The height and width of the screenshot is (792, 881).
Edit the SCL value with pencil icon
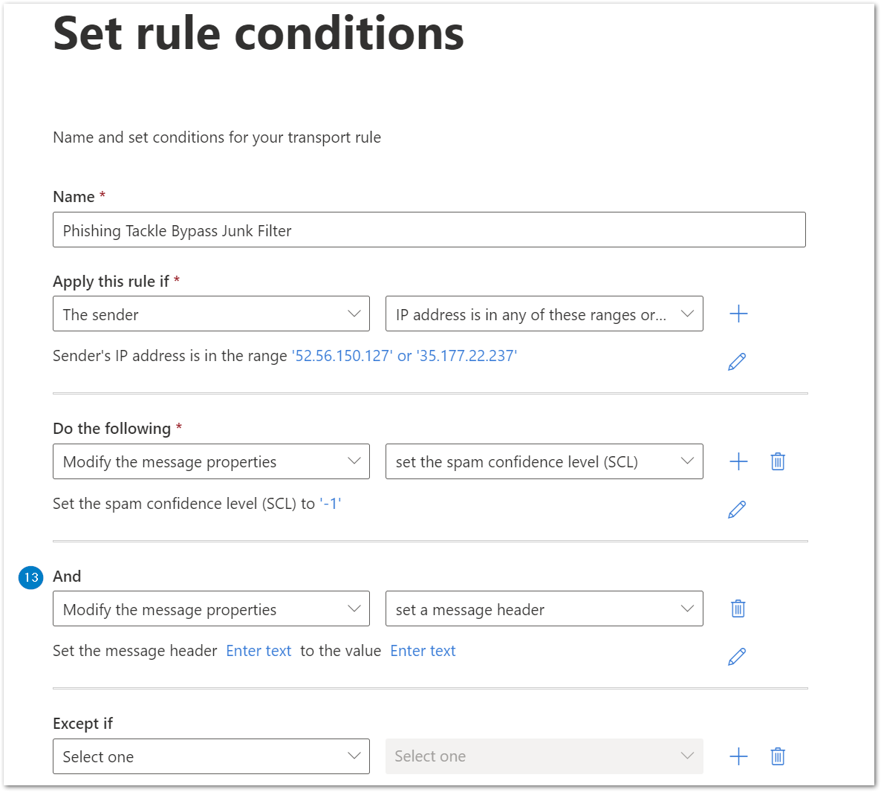737,509
